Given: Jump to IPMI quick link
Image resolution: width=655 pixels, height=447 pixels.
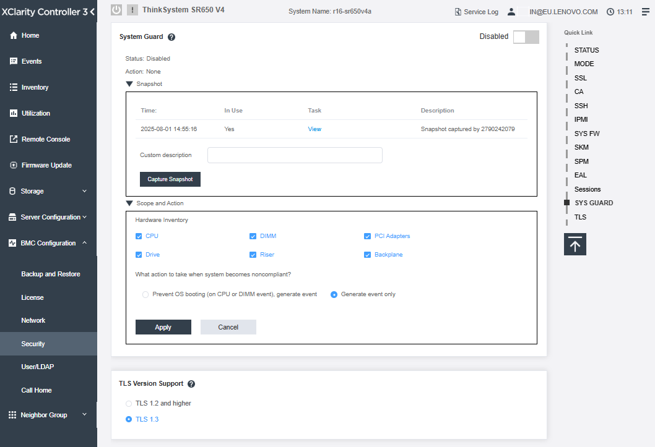Looking at the screenshot, I should (x=581, y=120).
